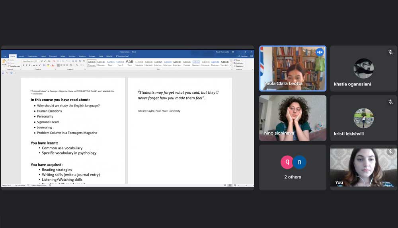Viewport: 398px width, 228px height.
Task: Apply the Titolo 1 heading style
Action: click(x=110, y=63)
